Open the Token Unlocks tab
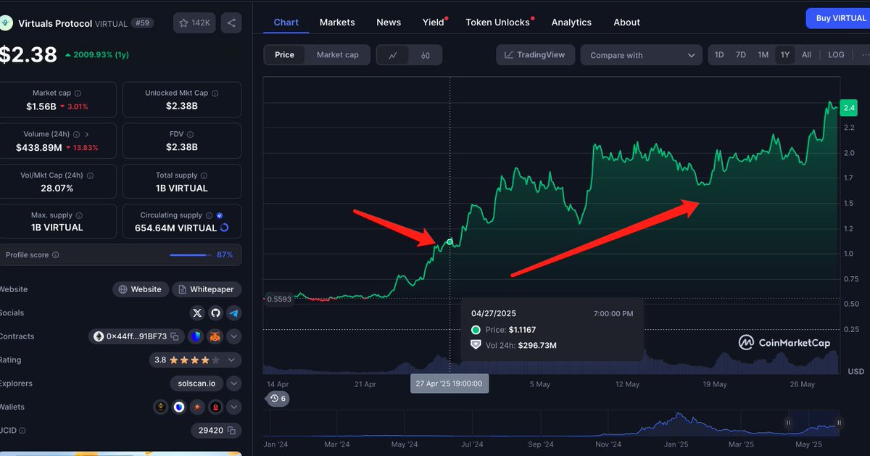 [x=498, y=22]
